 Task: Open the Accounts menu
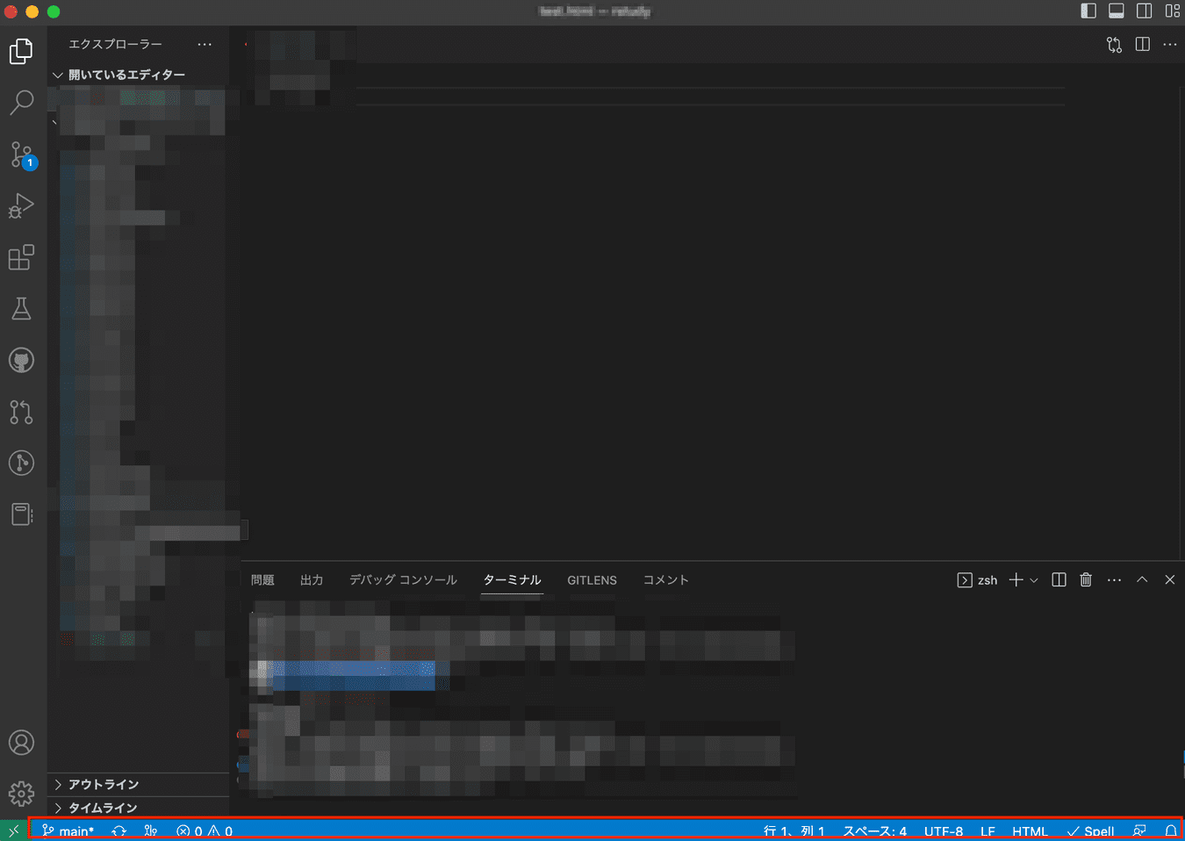pos(21,743)
